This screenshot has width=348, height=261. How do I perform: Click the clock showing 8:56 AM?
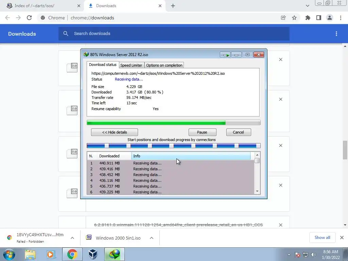(331, 252)
